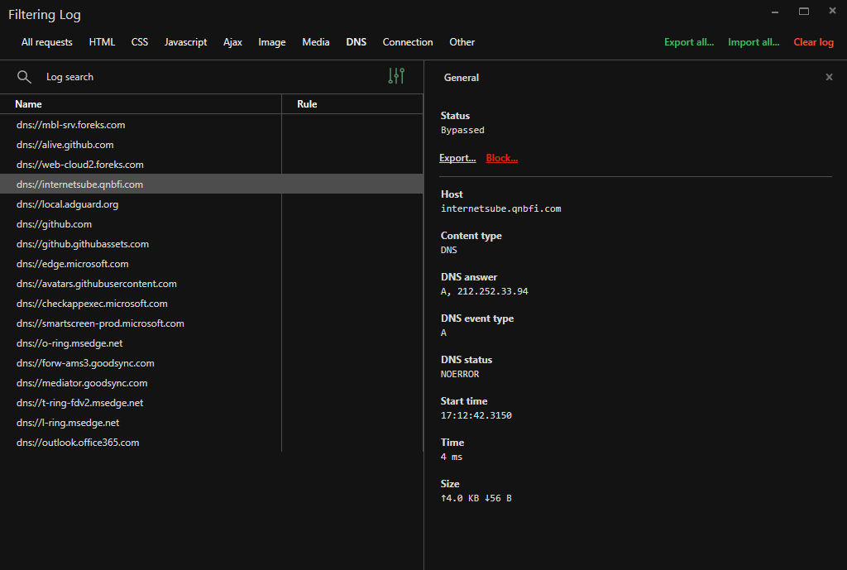
Task: Open filtering options via the sliders icon
Action: pos(396,76)
